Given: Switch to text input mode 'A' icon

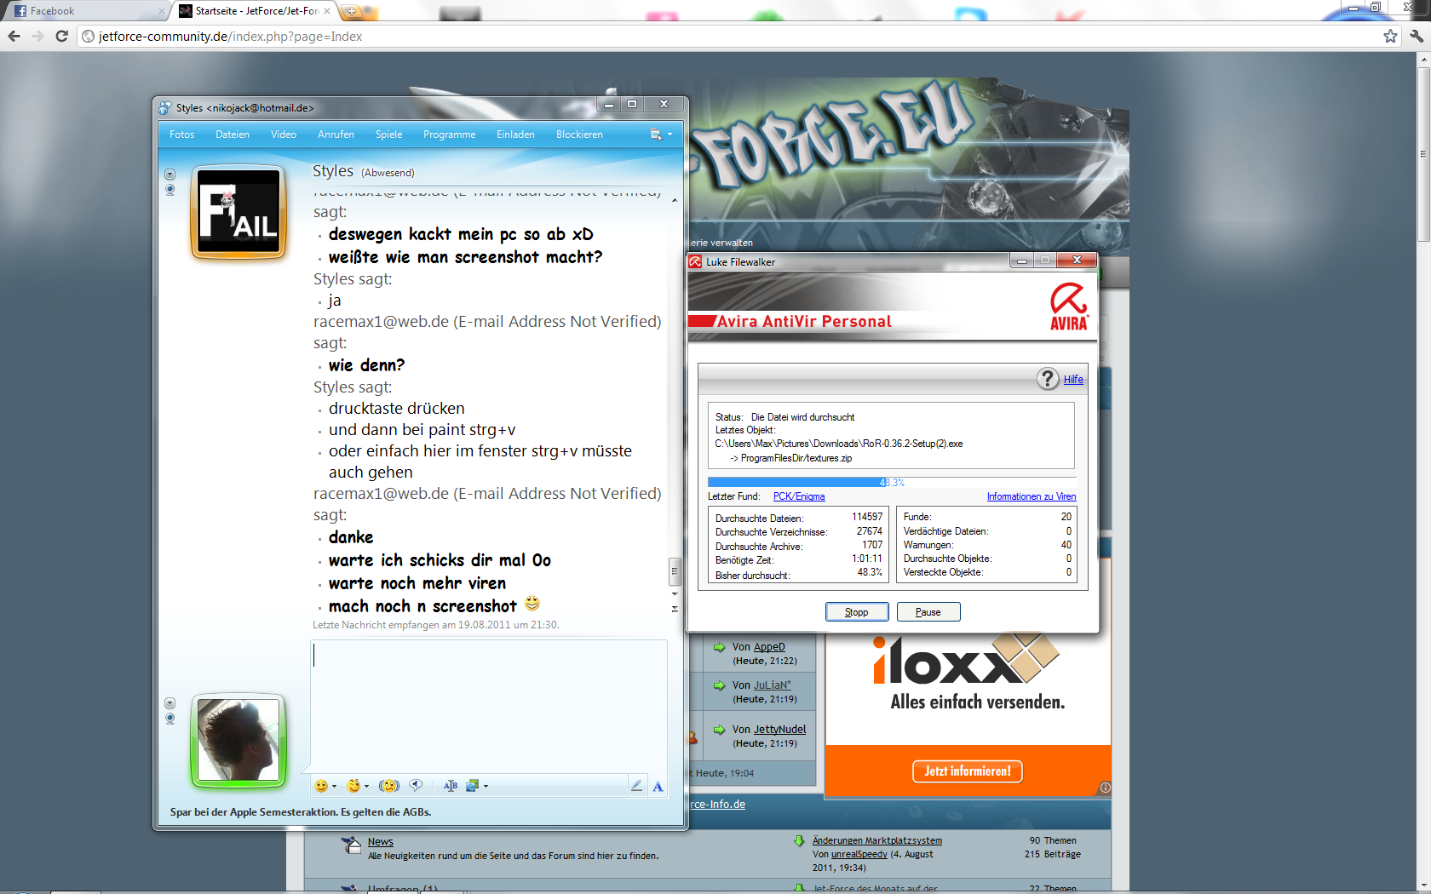Looking at the screenshot, I should tap(658, 786).
